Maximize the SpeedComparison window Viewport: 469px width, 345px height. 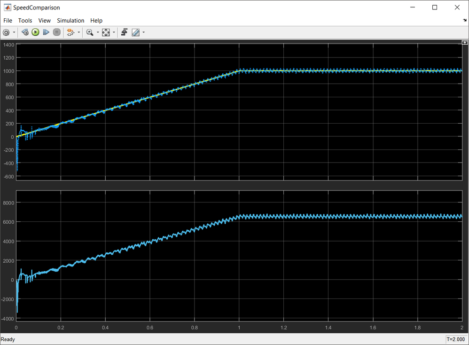(435, 8)
